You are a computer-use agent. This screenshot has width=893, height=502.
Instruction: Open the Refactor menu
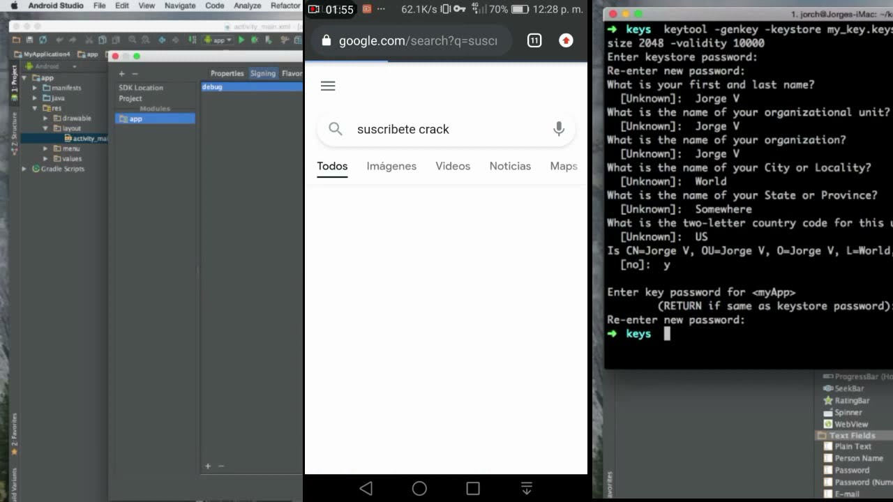(x=285, y=6)
